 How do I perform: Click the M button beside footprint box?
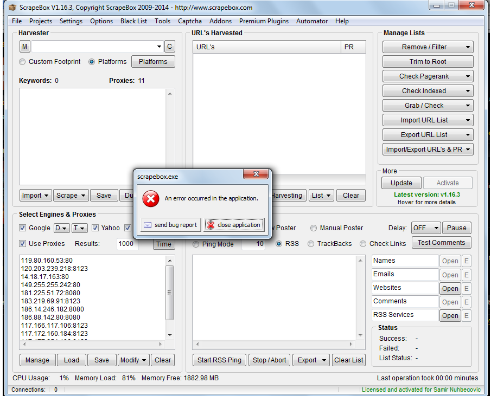[x=25, y=47]
